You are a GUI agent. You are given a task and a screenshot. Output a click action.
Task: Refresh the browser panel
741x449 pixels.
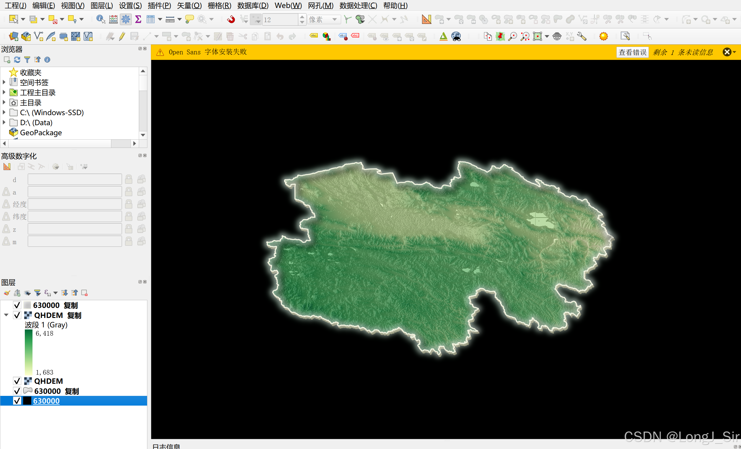click(17, 60)
